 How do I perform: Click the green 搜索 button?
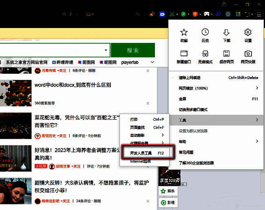point(133,50)
